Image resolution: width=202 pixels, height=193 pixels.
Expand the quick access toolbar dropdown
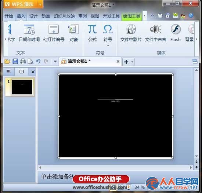(55, 61)
